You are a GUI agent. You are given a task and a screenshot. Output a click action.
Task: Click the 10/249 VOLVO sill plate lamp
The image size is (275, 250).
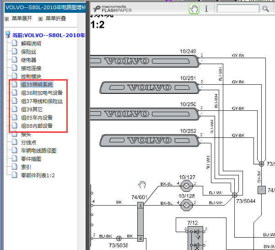pos(145,61)
